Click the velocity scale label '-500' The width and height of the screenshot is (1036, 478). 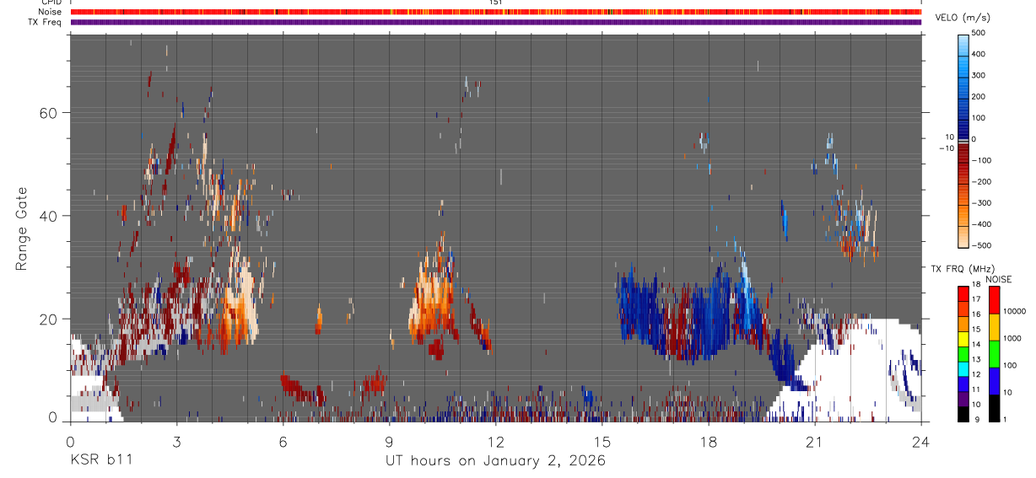982,245
